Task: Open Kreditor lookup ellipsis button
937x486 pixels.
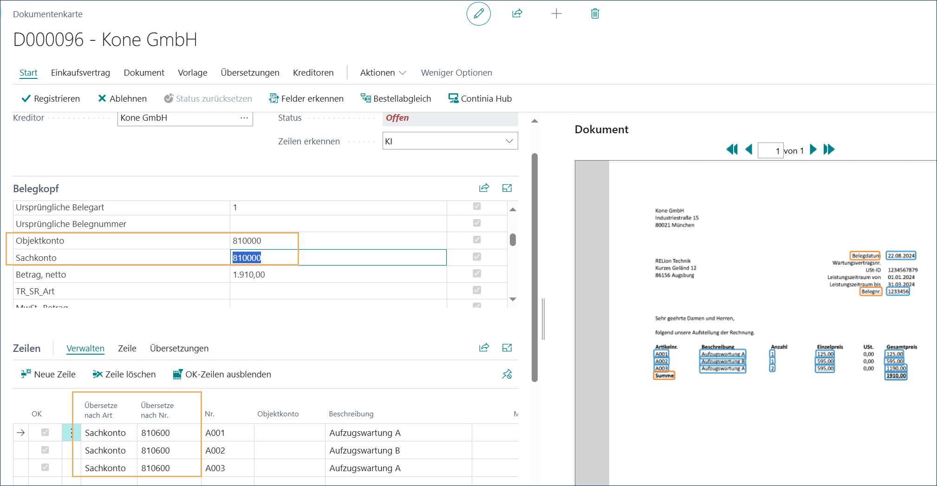Action: (x=244, y=118)
